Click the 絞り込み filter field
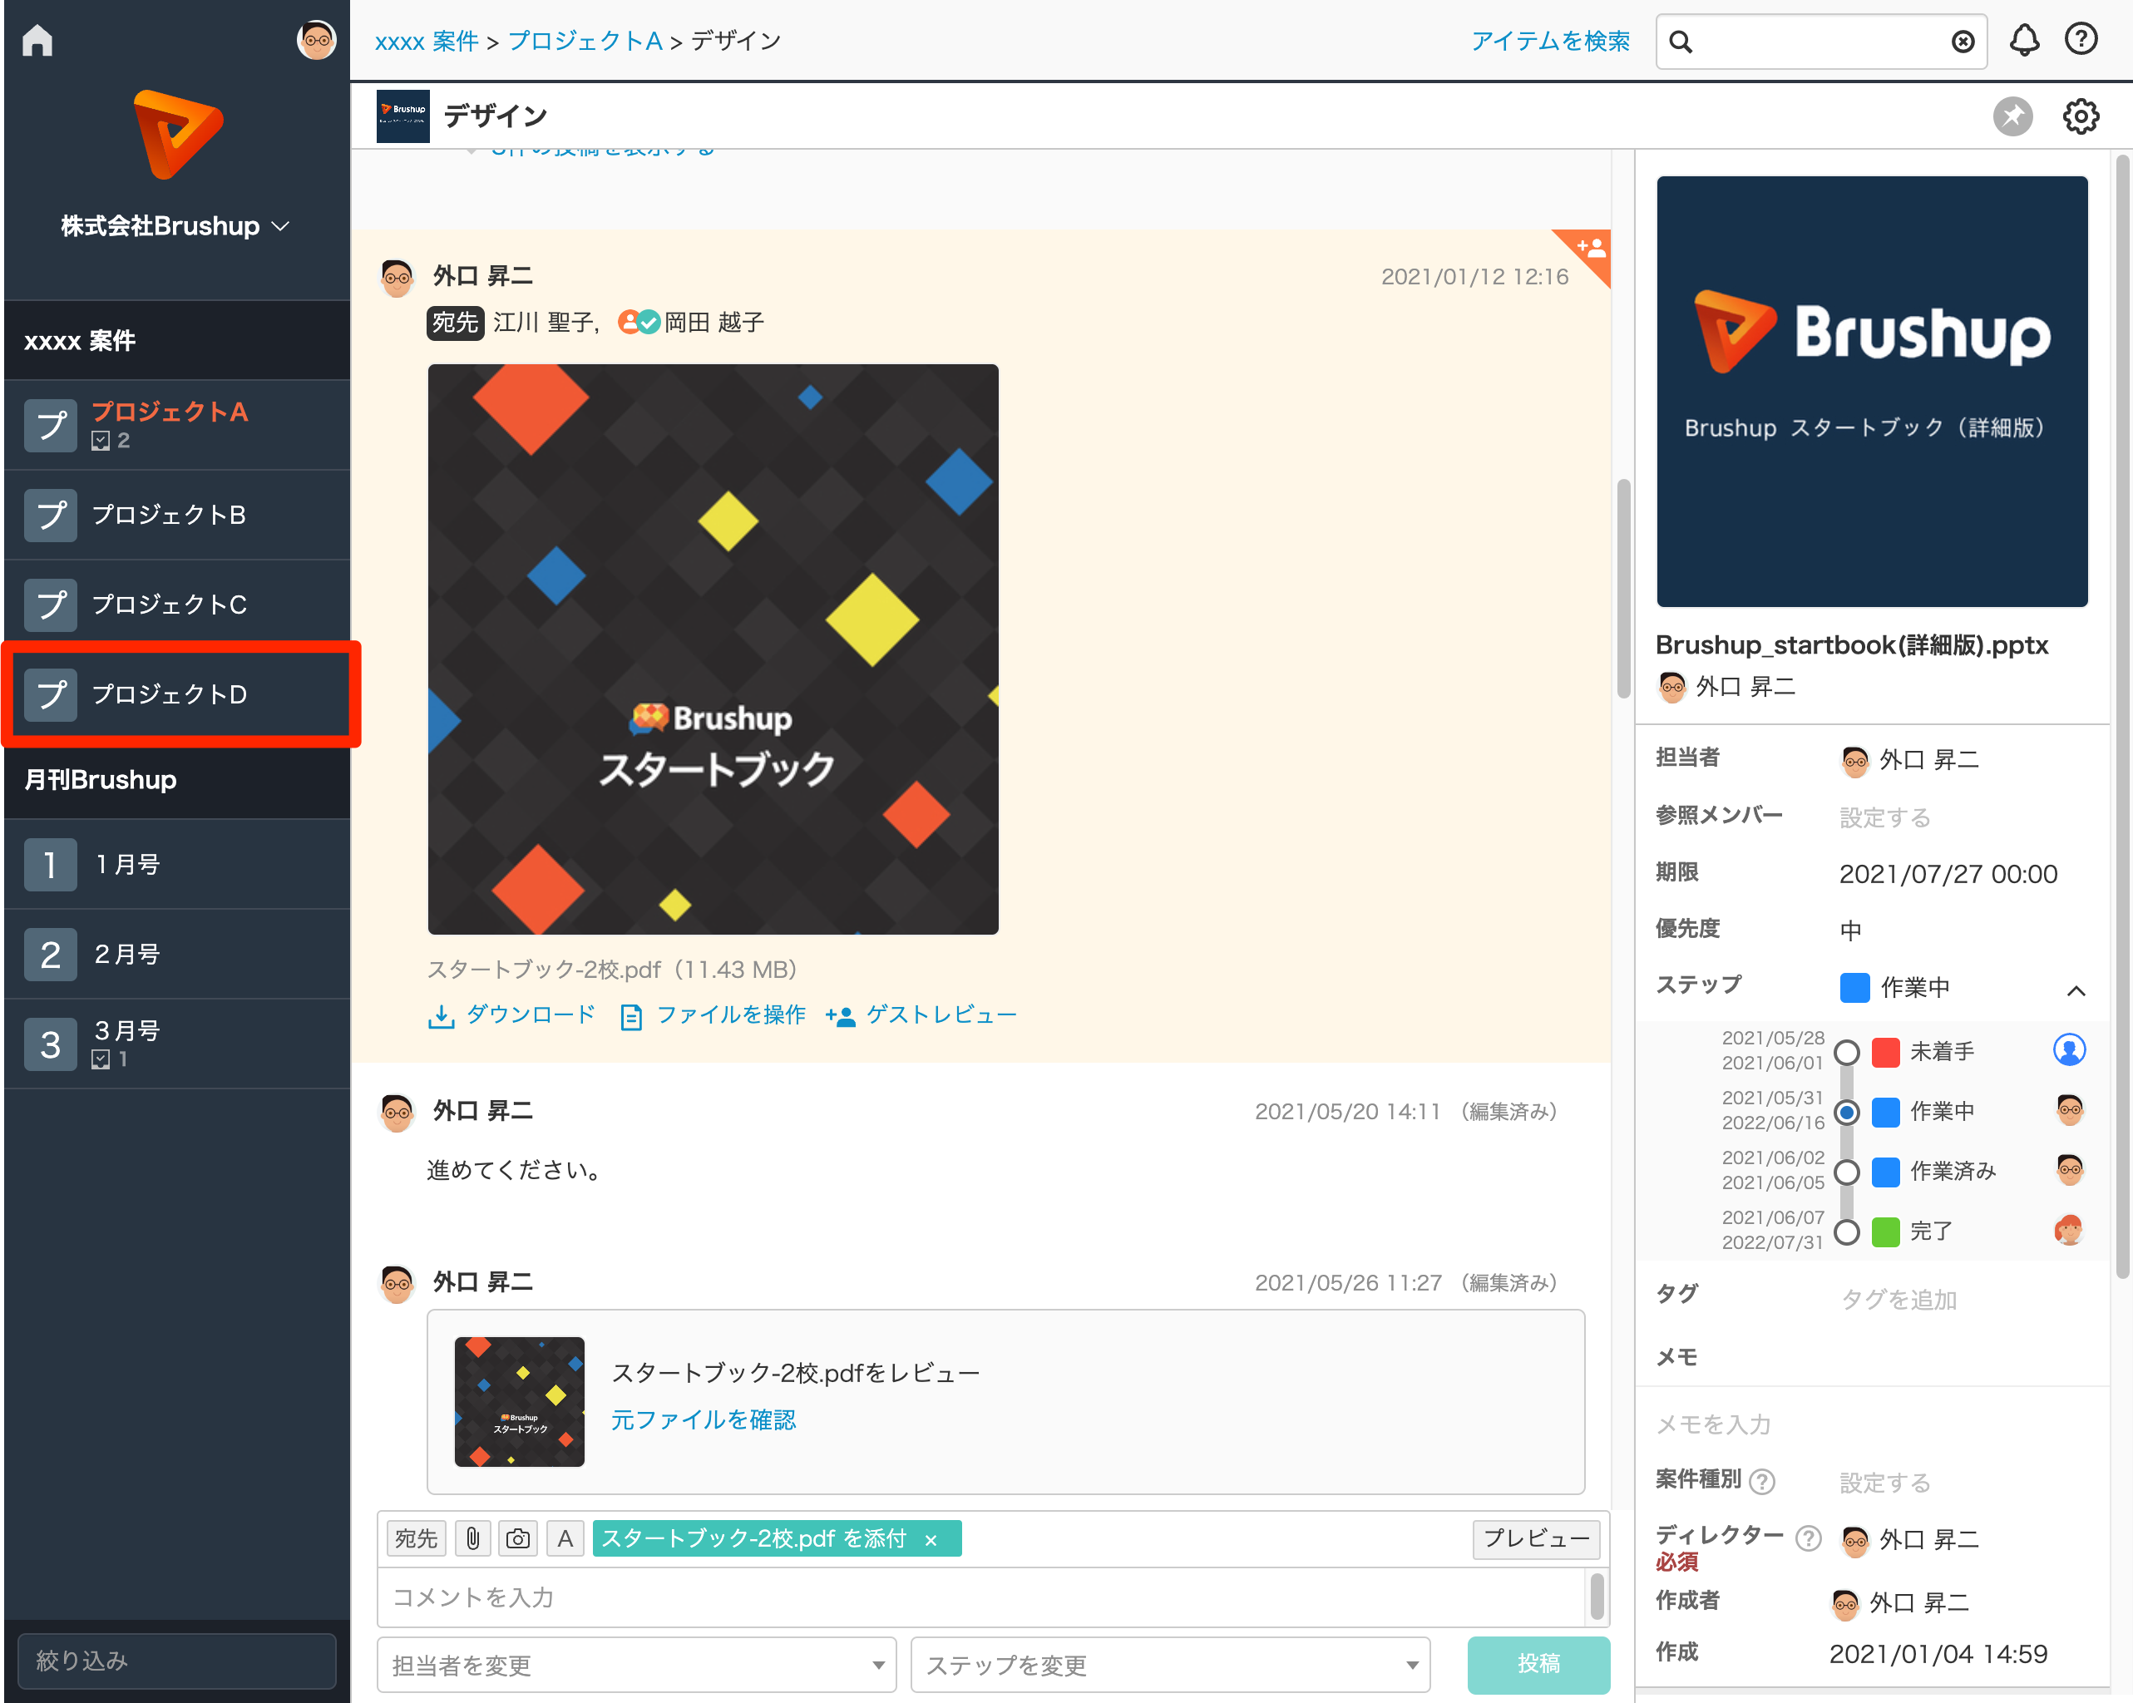Viewport: 2133px width, 1703px height. 177,1661
